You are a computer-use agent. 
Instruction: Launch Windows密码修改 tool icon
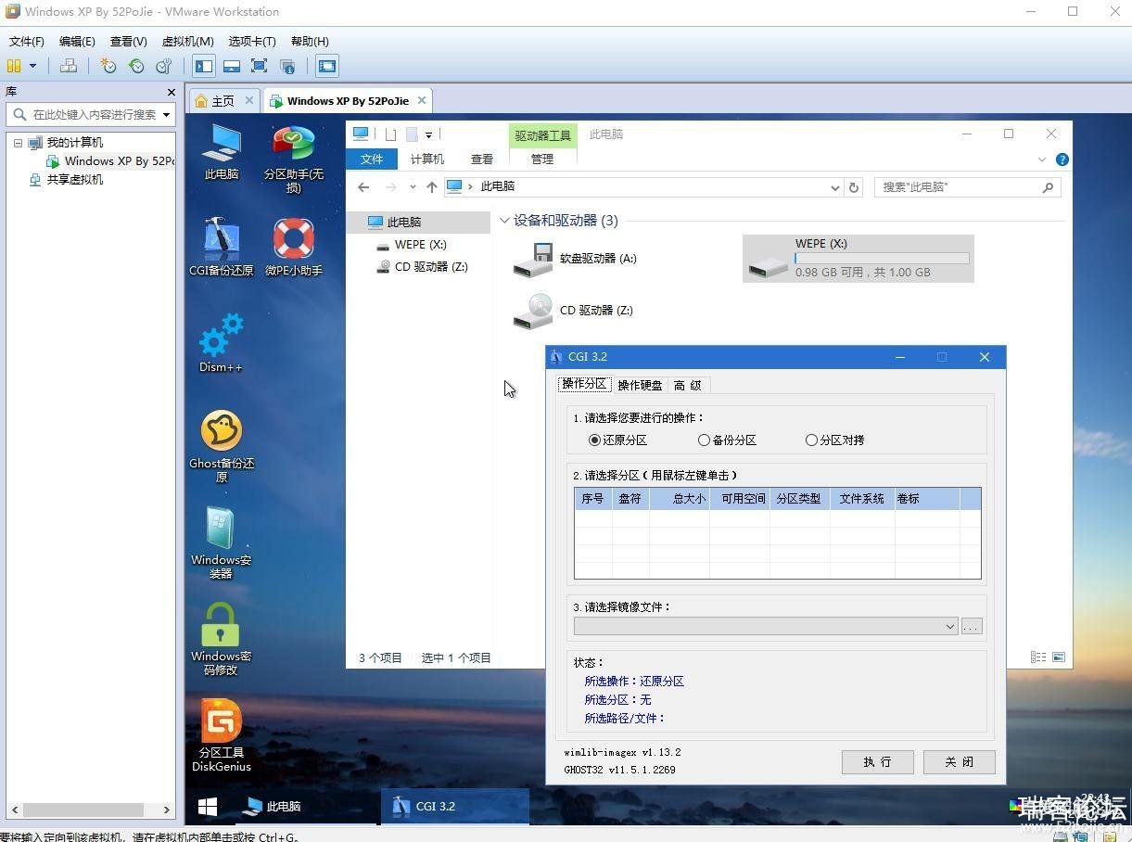click(x=221, y=639)
